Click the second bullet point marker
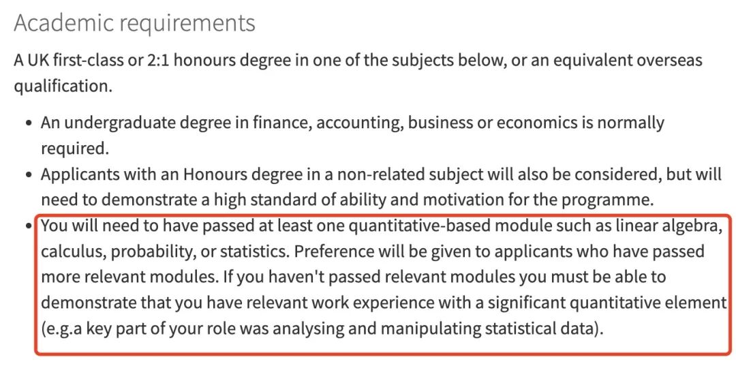The height and width of the screenshot is (368, 736). [x=29, y=176]
